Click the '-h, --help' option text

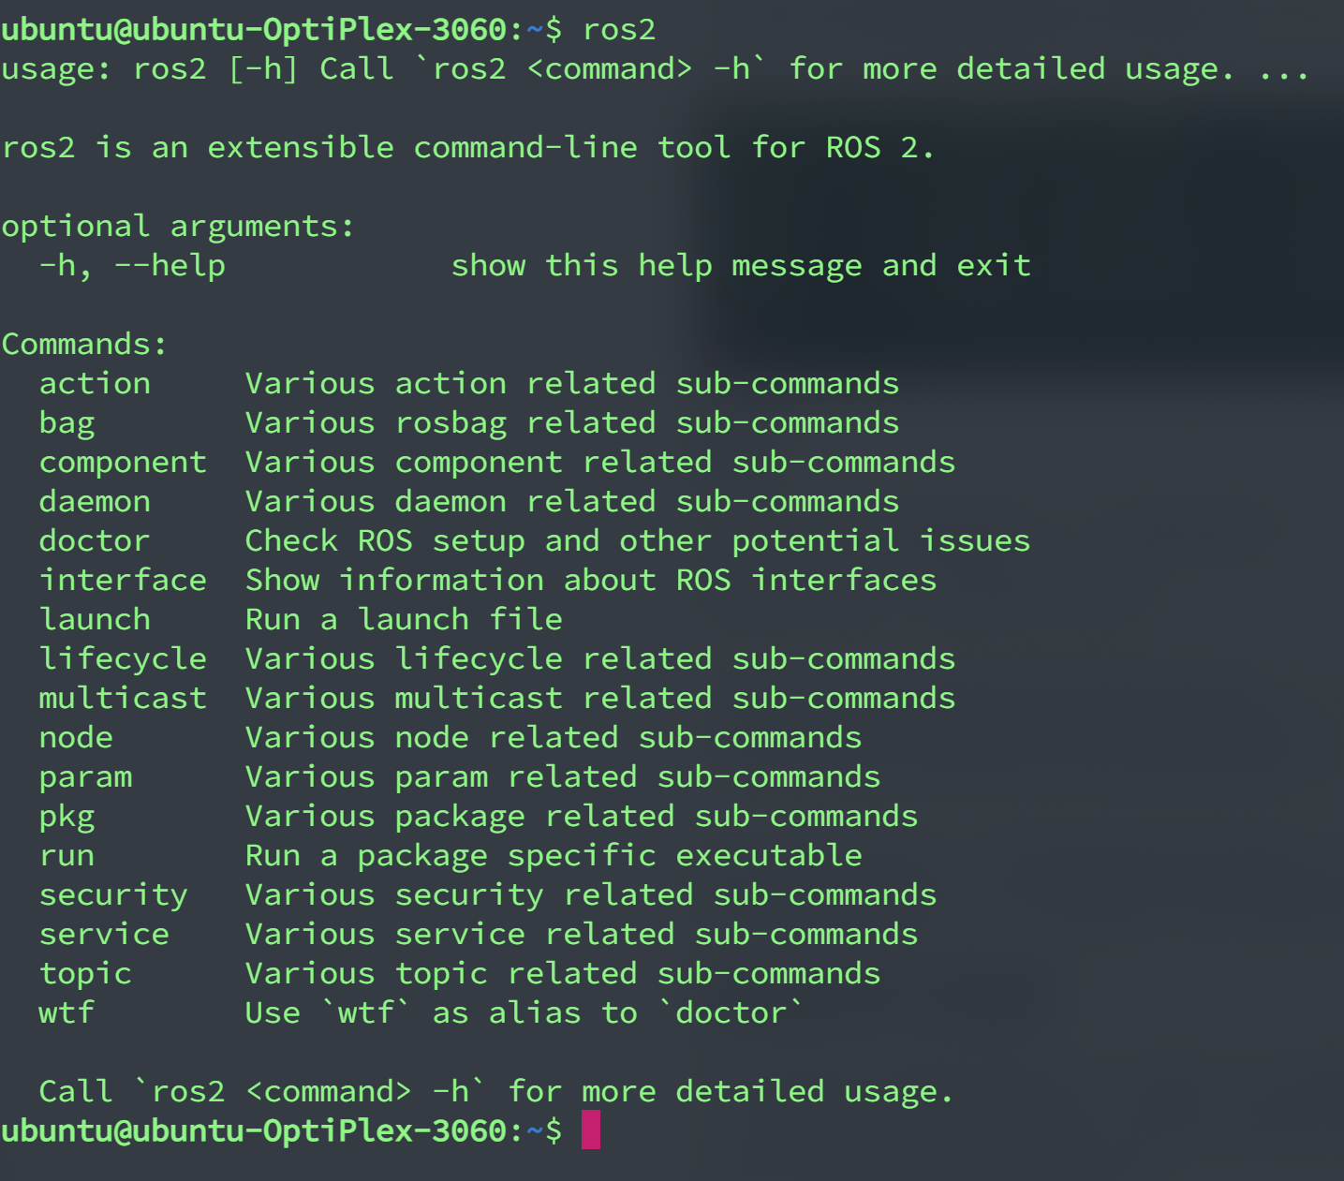coord(132,266)
